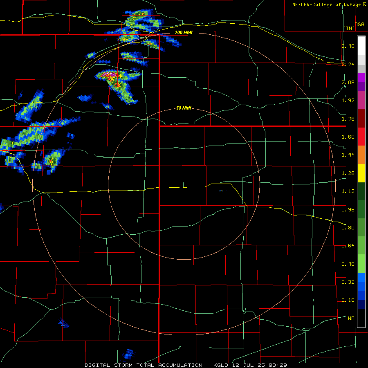Click the 100 NMI range ring label
Screen dimensions: 368x368
coord(184,32)
